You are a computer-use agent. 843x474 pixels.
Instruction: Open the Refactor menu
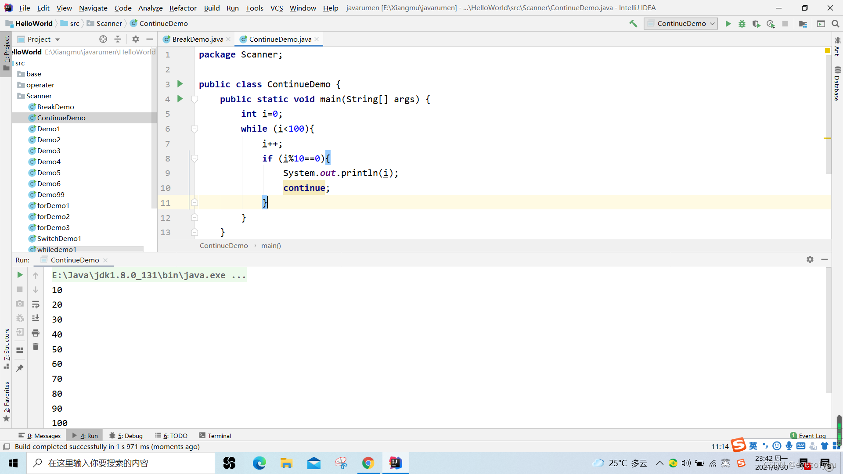click(x=183, y=8)
